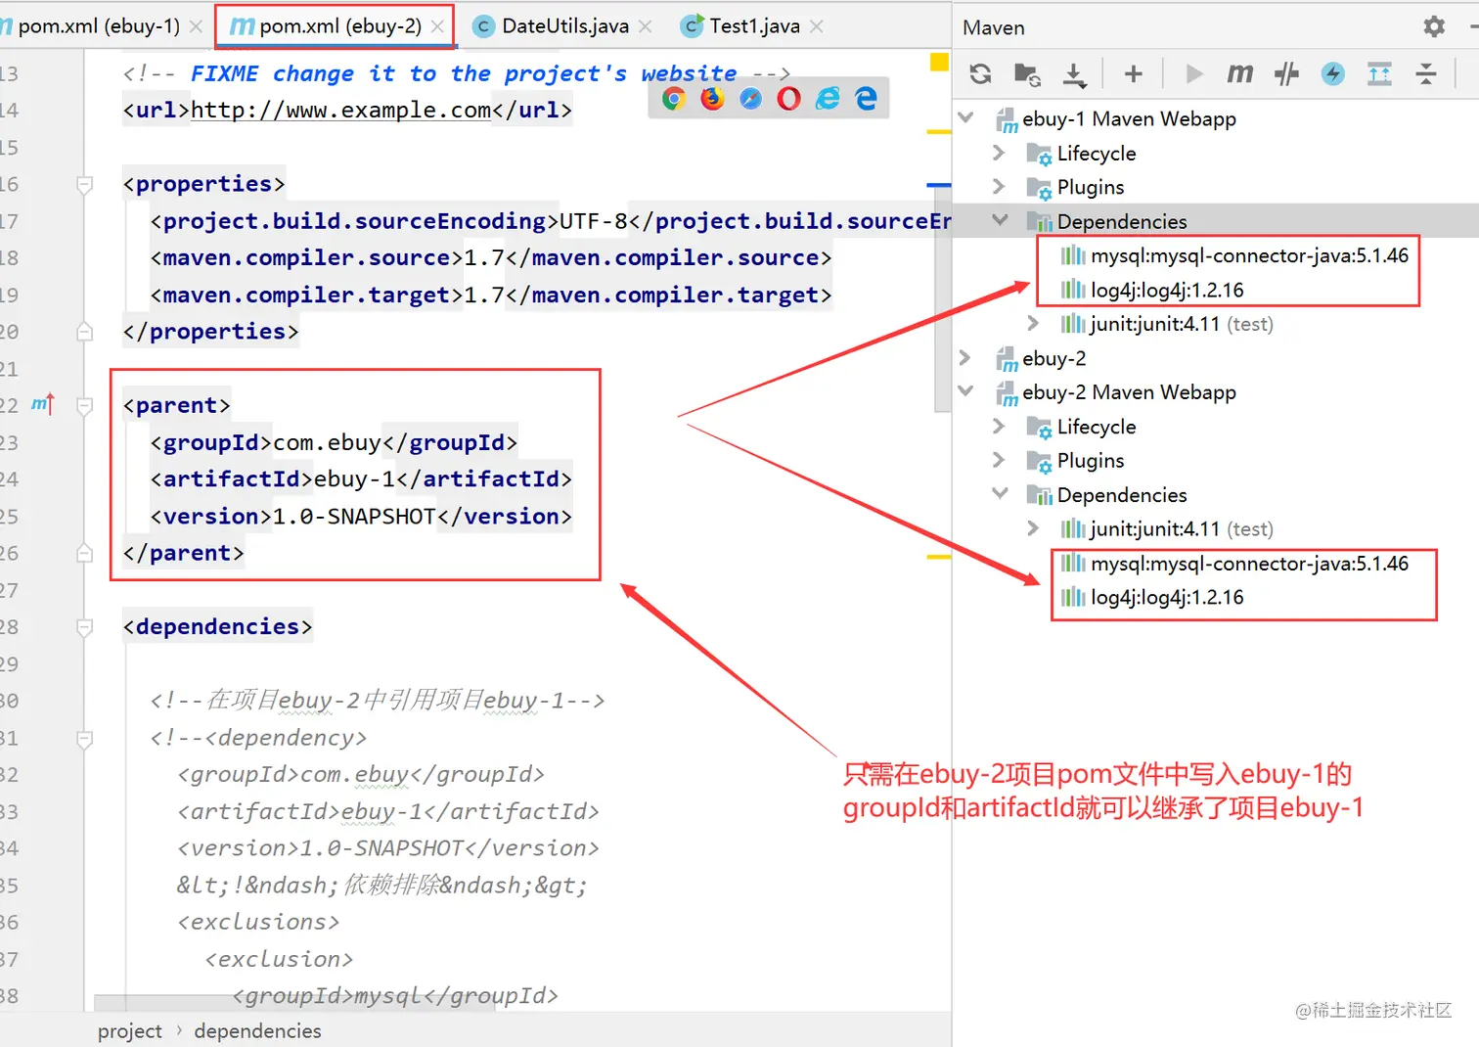Select ebuy-2 Maven Webapp project label
1479x1047 pixels.
(1129, 391)
